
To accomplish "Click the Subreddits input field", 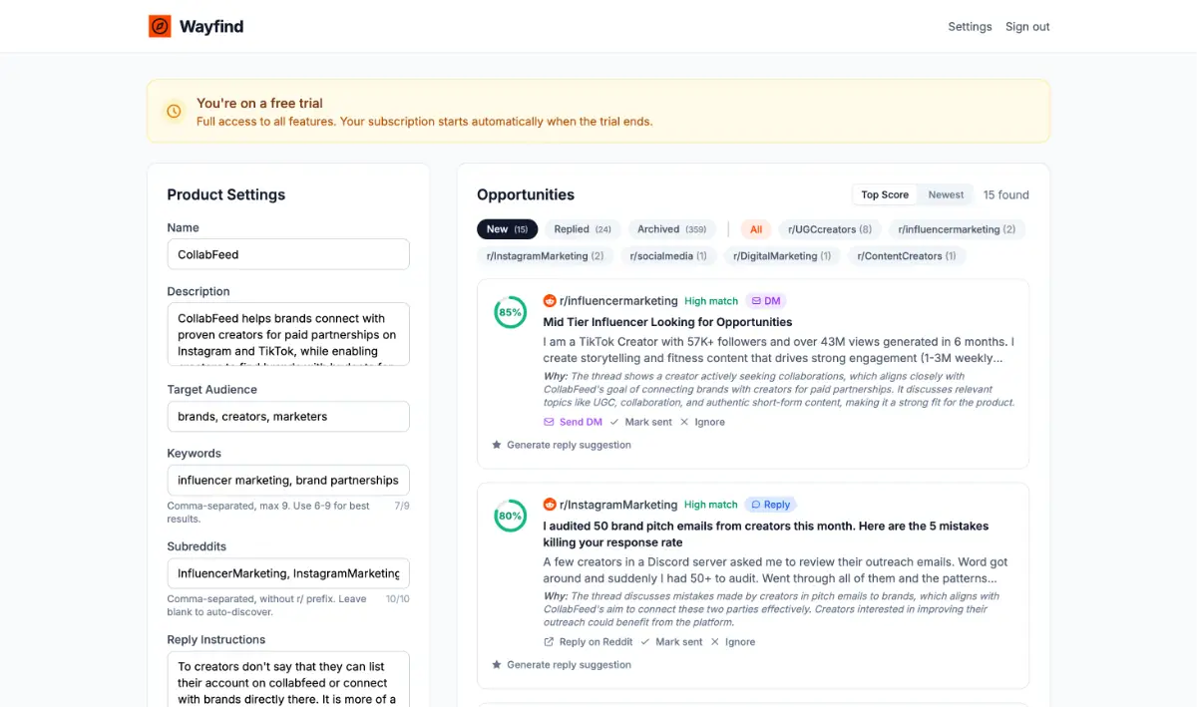I will [x=288, y=573].
